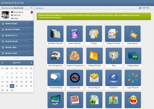Click the computer monitor icon tile

pos(56,100)
